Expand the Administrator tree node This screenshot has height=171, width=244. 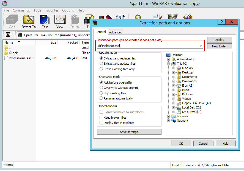tap(168, 59)
